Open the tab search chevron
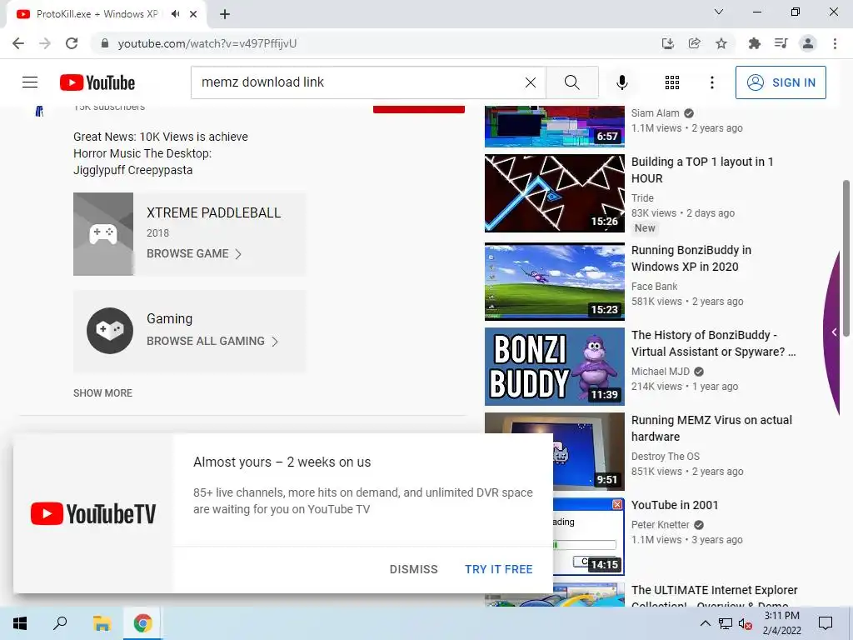 [718, 12]
